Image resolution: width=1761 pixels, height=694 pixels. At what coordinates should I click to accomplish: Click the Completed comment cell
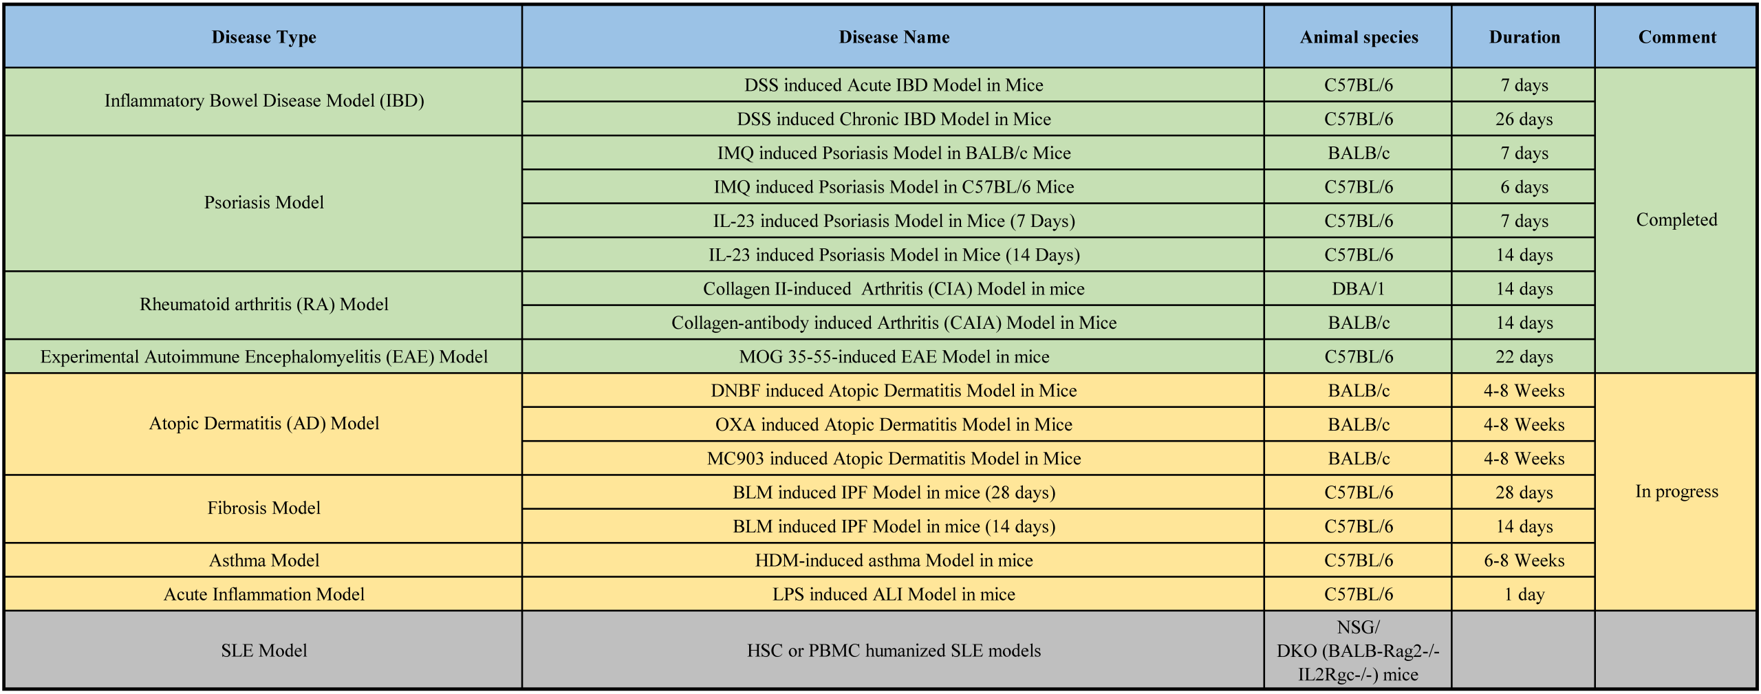(1676, 220)
